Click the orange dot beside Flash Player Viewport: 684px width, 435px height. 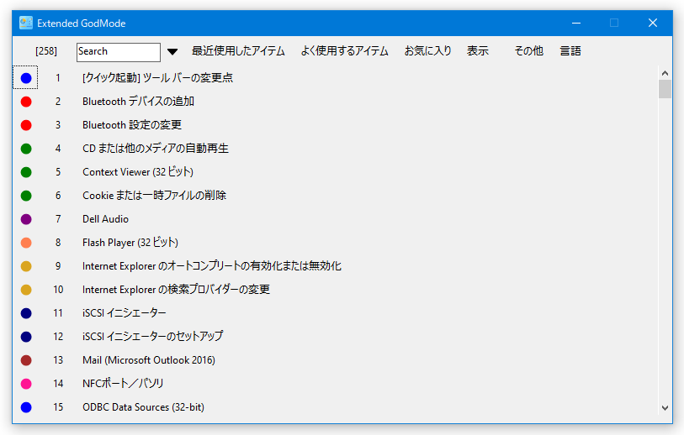click(26, 243)
